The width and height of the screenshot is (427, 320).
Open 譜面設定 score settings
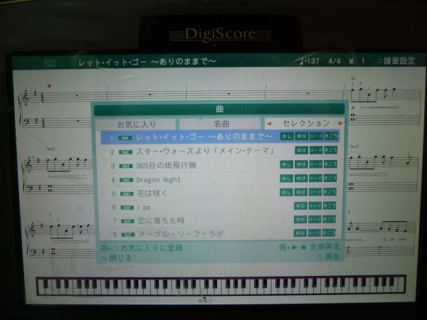tap(396, 61)
